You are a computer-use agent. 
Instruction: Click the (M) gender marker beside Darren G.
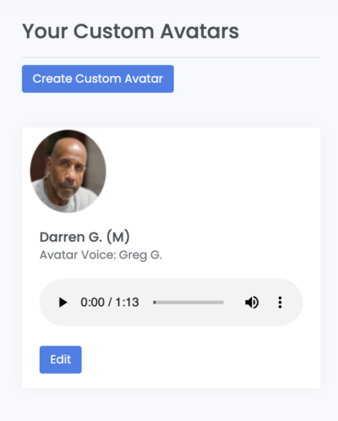118,237
